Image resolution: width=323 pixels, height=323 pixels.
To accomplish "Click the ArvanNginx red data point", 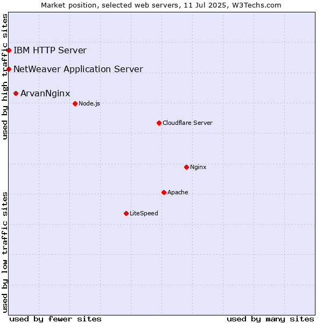I will 16,94.
